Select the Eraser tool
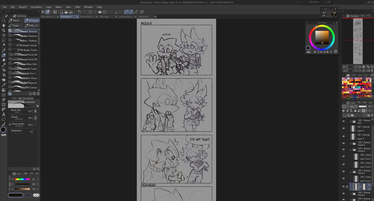The image size is (374, 201). 3,60
